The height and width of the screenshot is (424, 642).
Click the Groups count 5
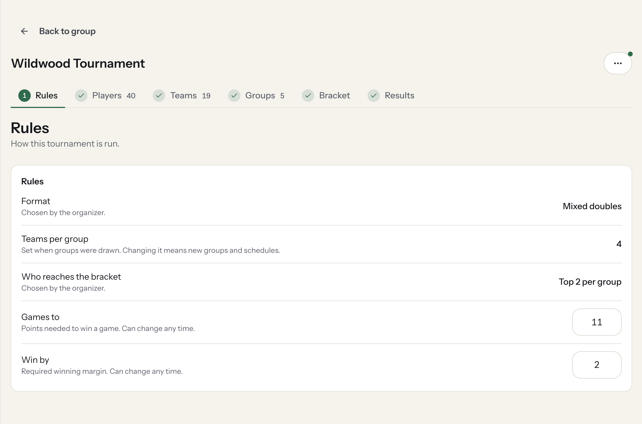click(282, 96)
